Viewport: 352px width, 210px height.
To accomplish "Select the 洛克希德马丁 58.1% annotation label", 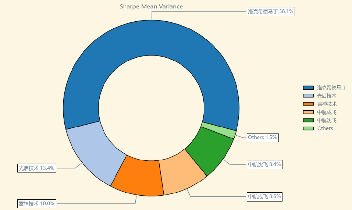I will click(x=271, y=11).
